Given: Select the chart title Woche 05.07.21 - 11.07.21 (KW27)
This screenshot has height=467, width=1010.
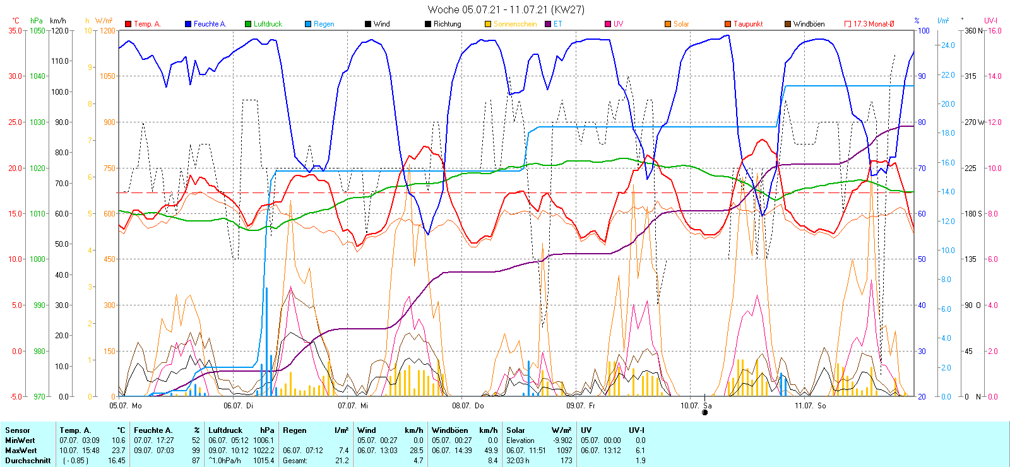Looking at the screenshot, I should (x=506, y=9).
